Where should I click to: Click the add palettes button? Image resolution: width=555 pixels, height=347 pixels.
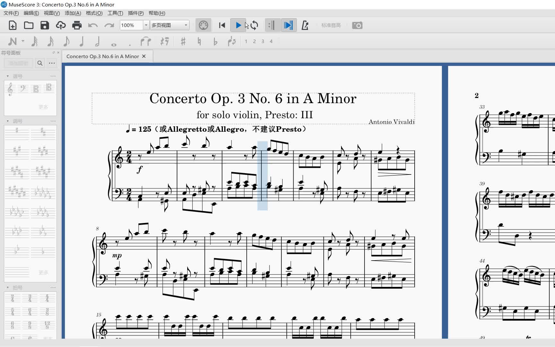[x=18, y=63]
